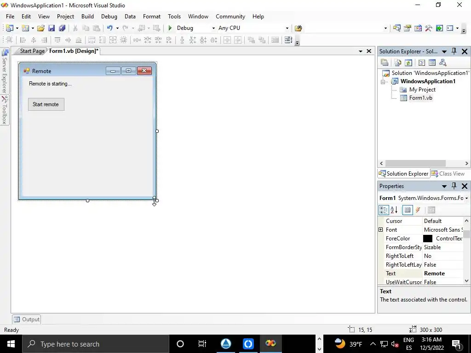Click View Code icon in Solution Explorer
Image resolution: width=471 pixels, height=353 pixels.
422,63
